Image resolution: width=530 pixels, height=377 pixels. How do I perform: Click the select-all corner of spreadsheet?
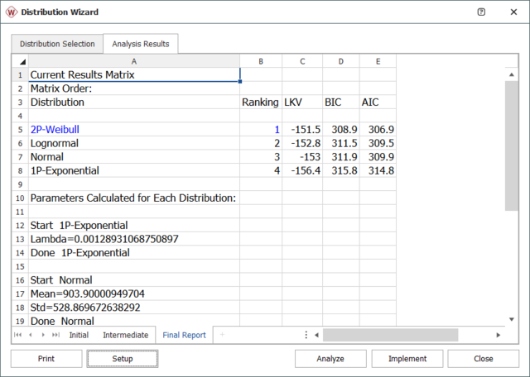20,61
